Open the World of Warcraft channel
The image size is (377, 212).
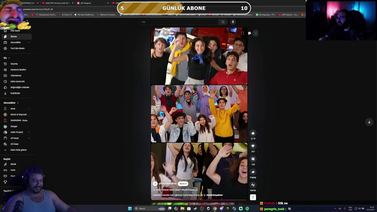click(17, 115)
